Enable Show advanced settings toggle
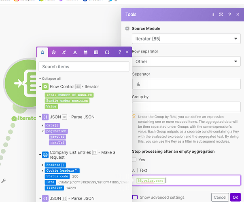 (135, 197)
